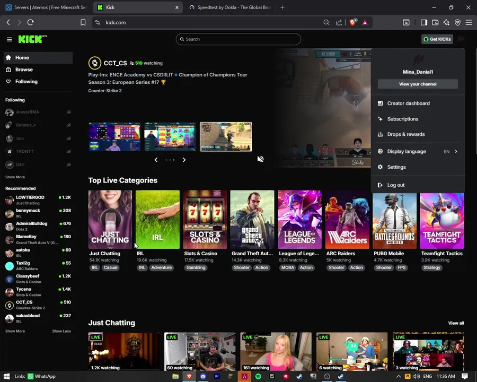Open the Slots & Casino category card
The image size is (477, 382).
[x=205, y=220]
